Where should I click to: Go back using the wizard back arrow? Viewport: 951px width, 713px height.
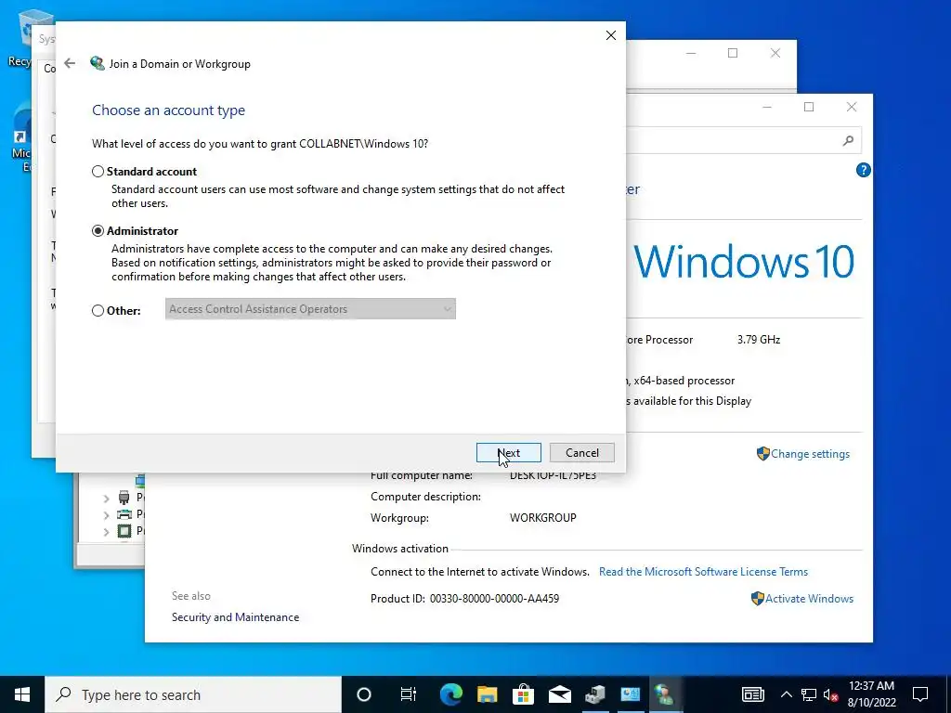(70, 63)
